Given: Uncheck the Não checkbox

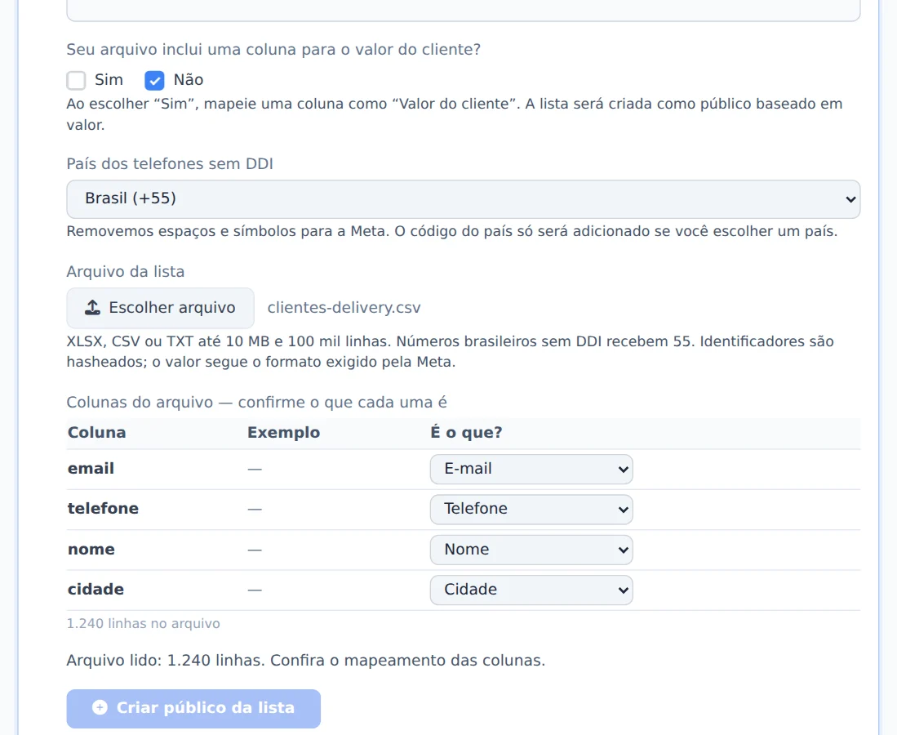Looking at the screenshot, I should (x=154, y=80).
